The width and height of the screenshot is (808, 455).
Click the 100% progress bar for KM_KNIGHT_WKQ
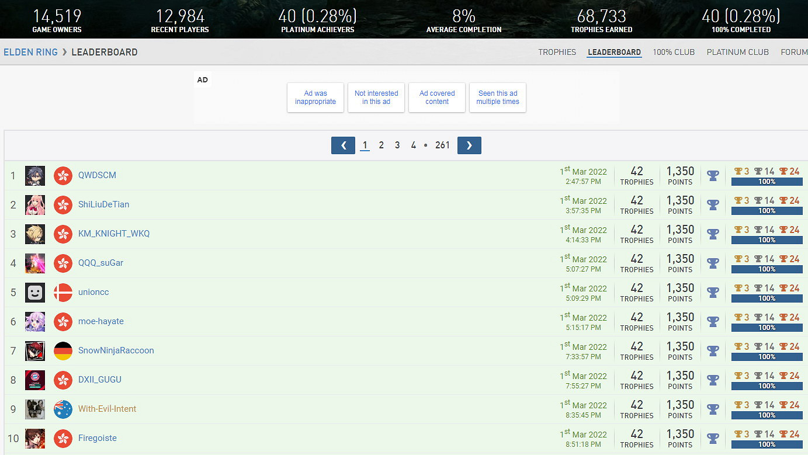point(767,240)
